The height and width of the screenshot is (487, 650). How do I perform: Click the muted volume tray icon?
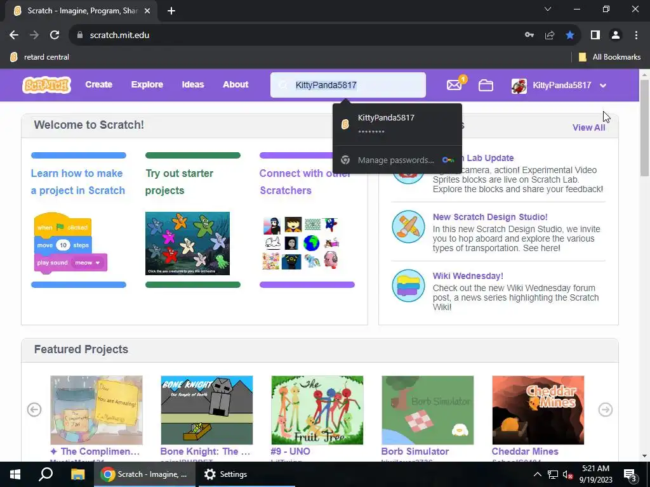tap(568, 474)
